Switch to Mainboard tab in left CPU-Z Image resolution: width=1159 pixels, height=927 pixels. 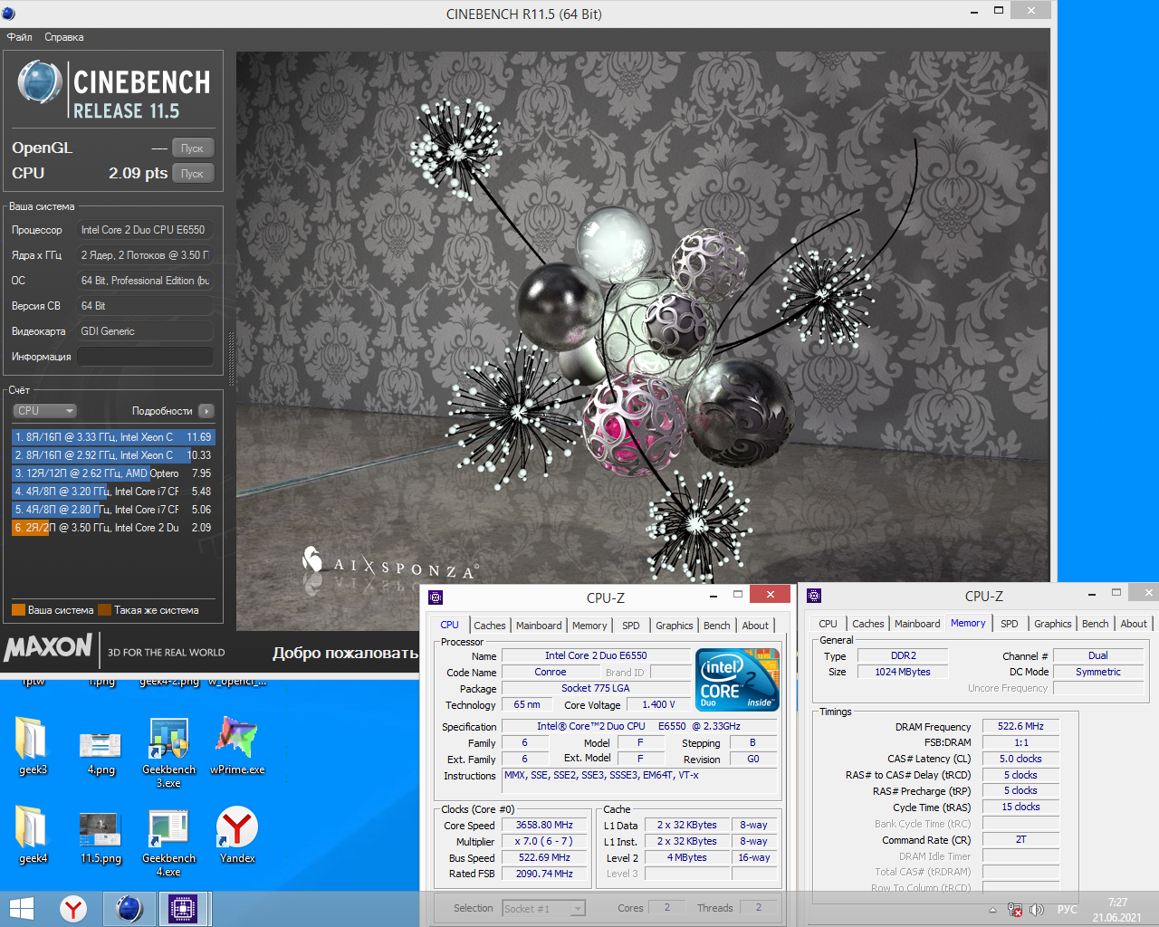[x=539, y=626]
